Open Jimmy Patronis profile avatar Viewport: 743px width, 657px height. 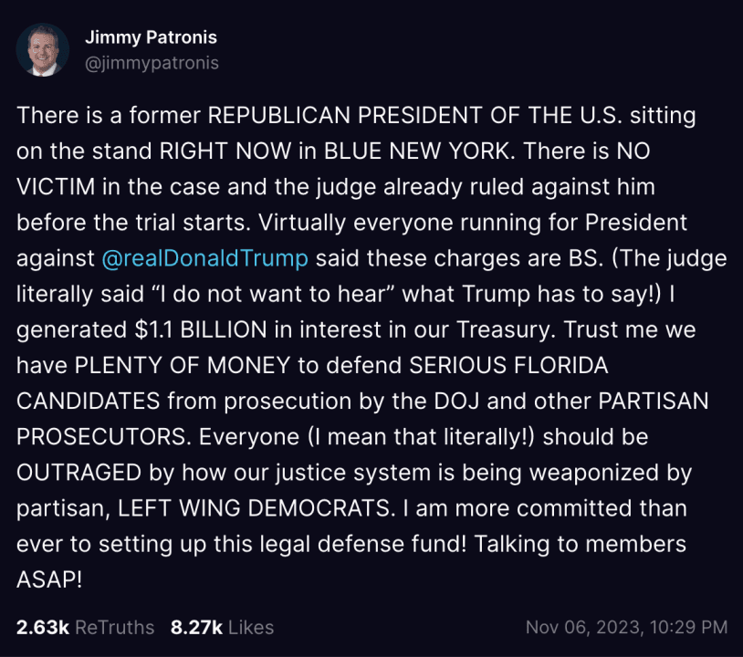click(x=43, y=49)
